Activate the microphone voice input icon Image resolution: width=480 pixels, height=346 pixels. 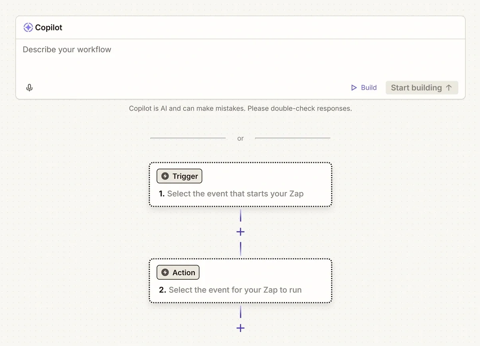29,88
